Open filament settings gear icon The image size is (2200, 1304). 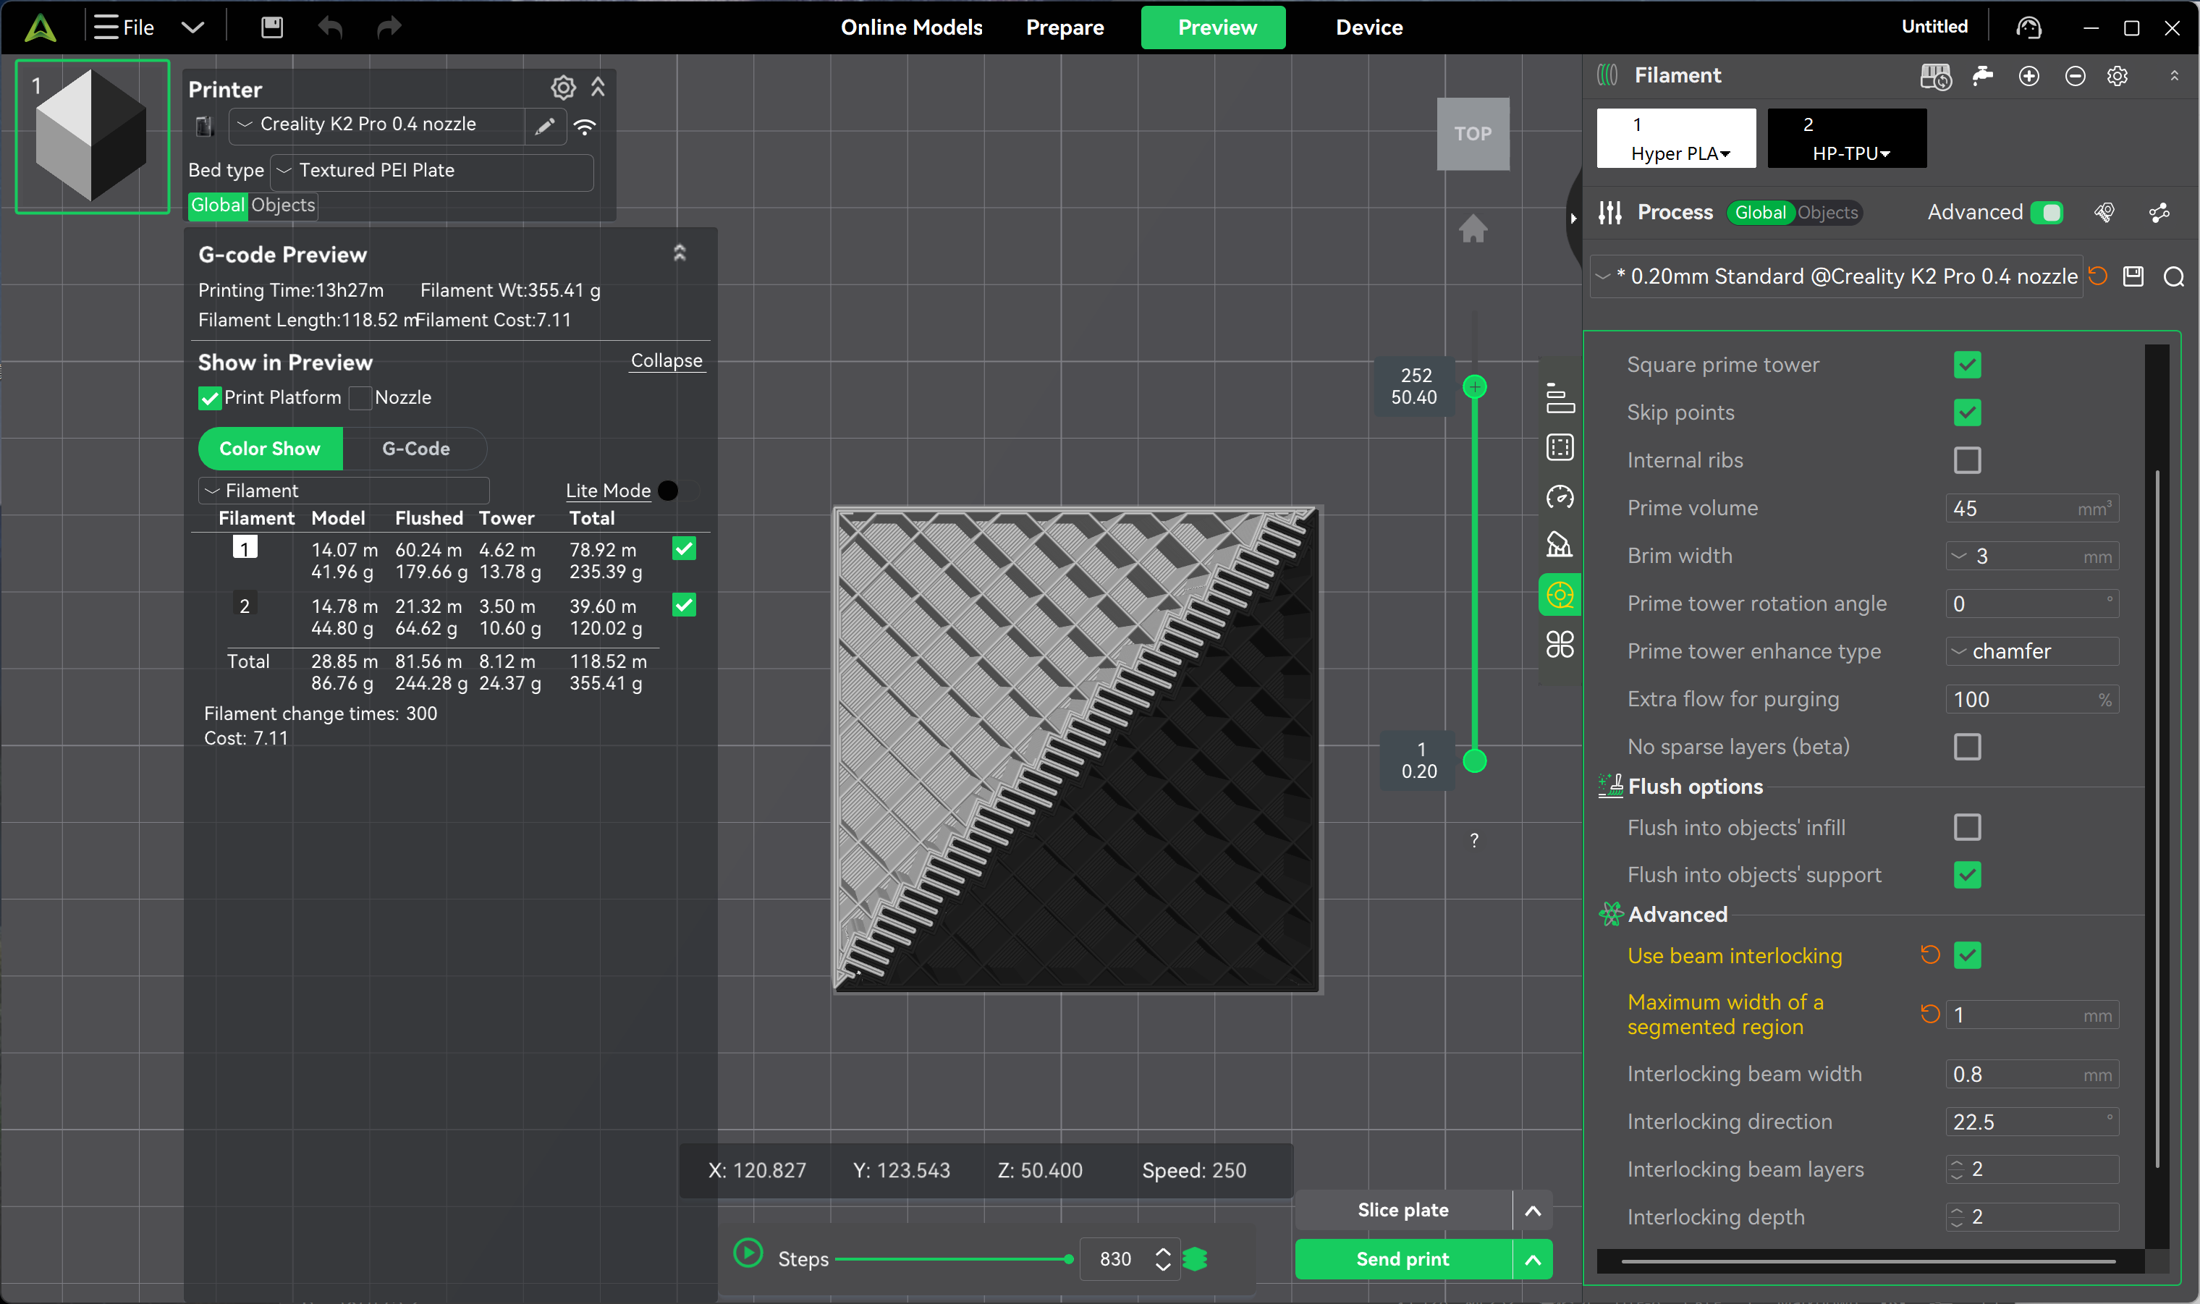(2117, 77)
